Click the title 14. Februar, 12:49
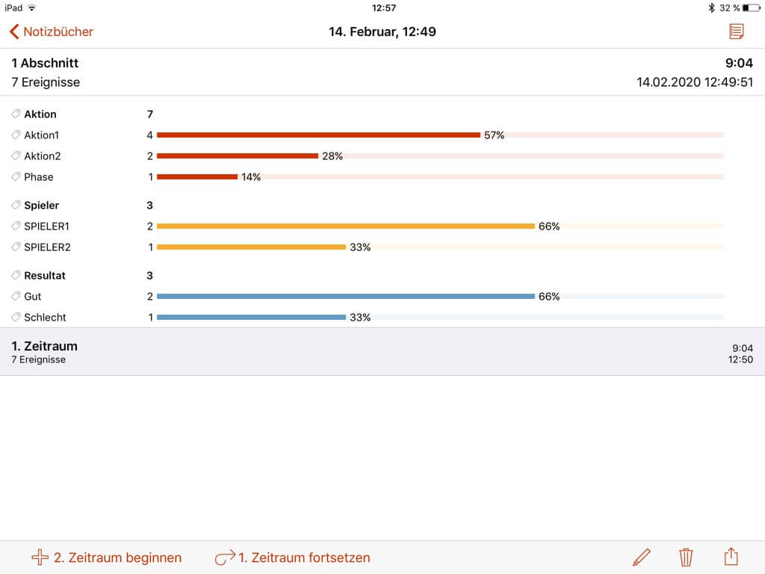Screen dimensions: 765x574 (x=382, y=31)
